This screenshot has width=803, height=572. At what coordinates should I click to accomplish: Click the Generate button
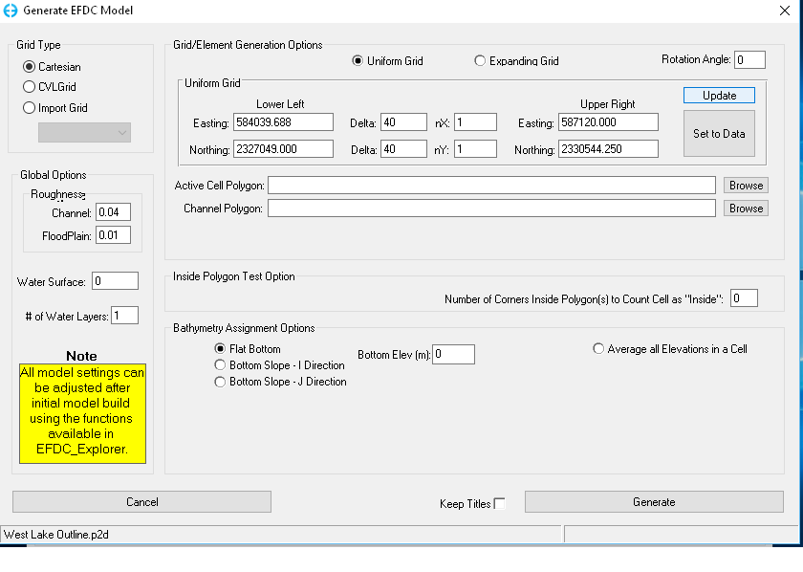pos(654,502)
